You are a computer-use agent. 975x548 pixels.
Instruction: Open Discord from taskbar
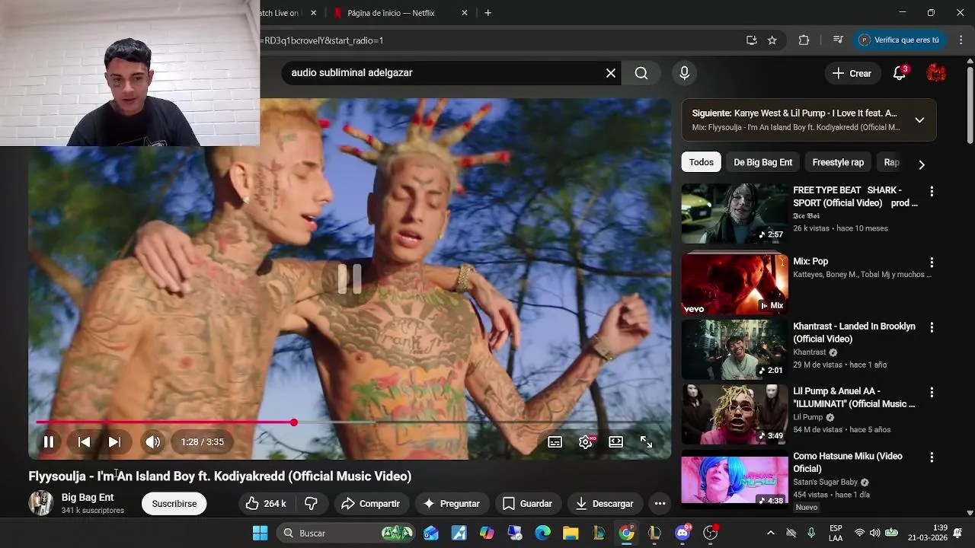click(682, 533)
